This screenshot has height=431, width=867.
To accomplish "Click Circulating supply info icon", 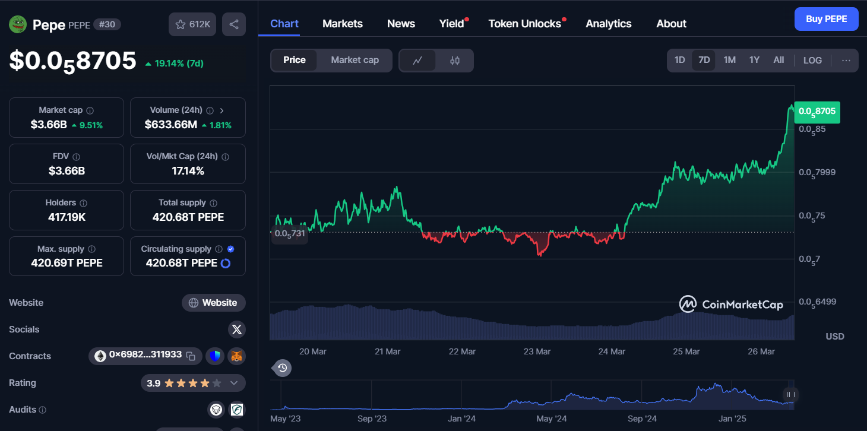I will coord(219,249).
